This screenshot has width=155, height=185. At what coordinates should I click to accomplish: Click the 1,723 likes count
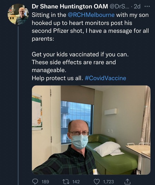click(x=108, y=181)
